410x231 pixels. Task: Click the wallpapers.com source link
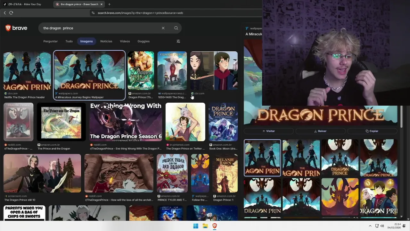pos(68,93)
